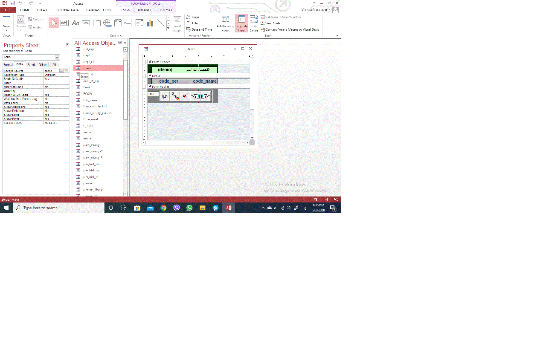Insert a chart control from the ribbon
Viewport: 546px width, 341px height.
pyautogui.click(x=150, y=23)
